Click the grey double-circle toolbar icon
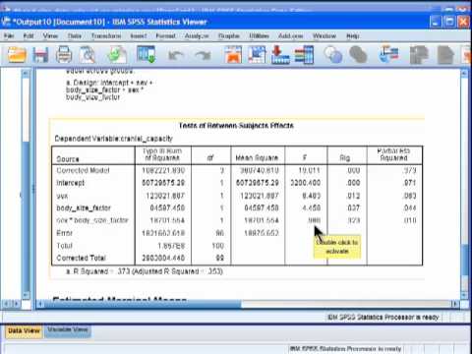The height and width of the screenshot is (354, 472). pyautogui.click(x=333, y=54)
